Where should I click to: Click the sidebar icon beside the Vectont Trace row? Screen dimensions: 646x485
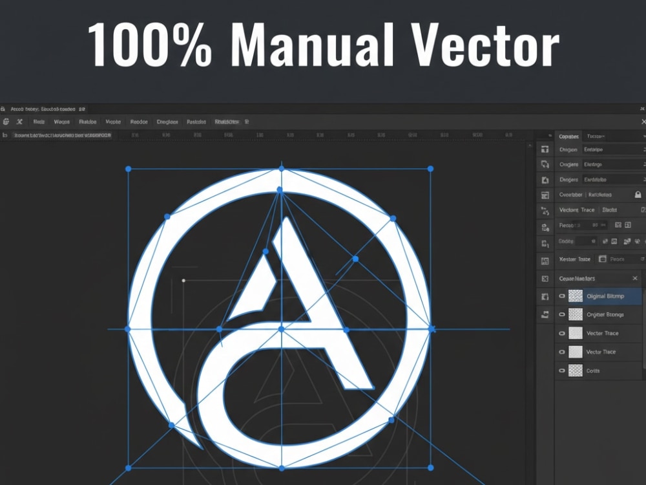545,211
